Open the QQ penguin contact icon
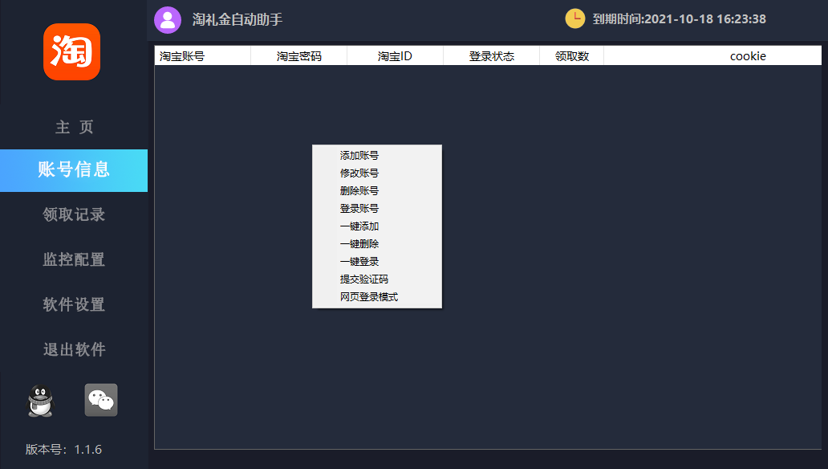 point(40,400)
